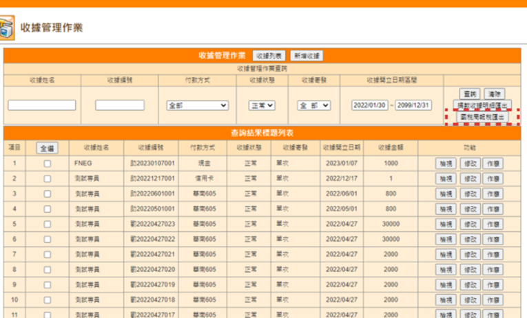Viewport: 527px width, 318px height.
Task: Tick checkbox for row item 6
Action: 48,240
